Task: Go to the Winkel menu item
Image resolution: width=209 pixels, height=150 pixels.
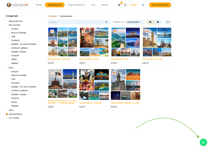Action: coord(39,5)
